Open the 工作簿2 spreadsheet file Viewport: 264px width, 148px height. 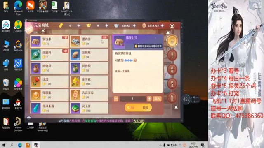55,7
